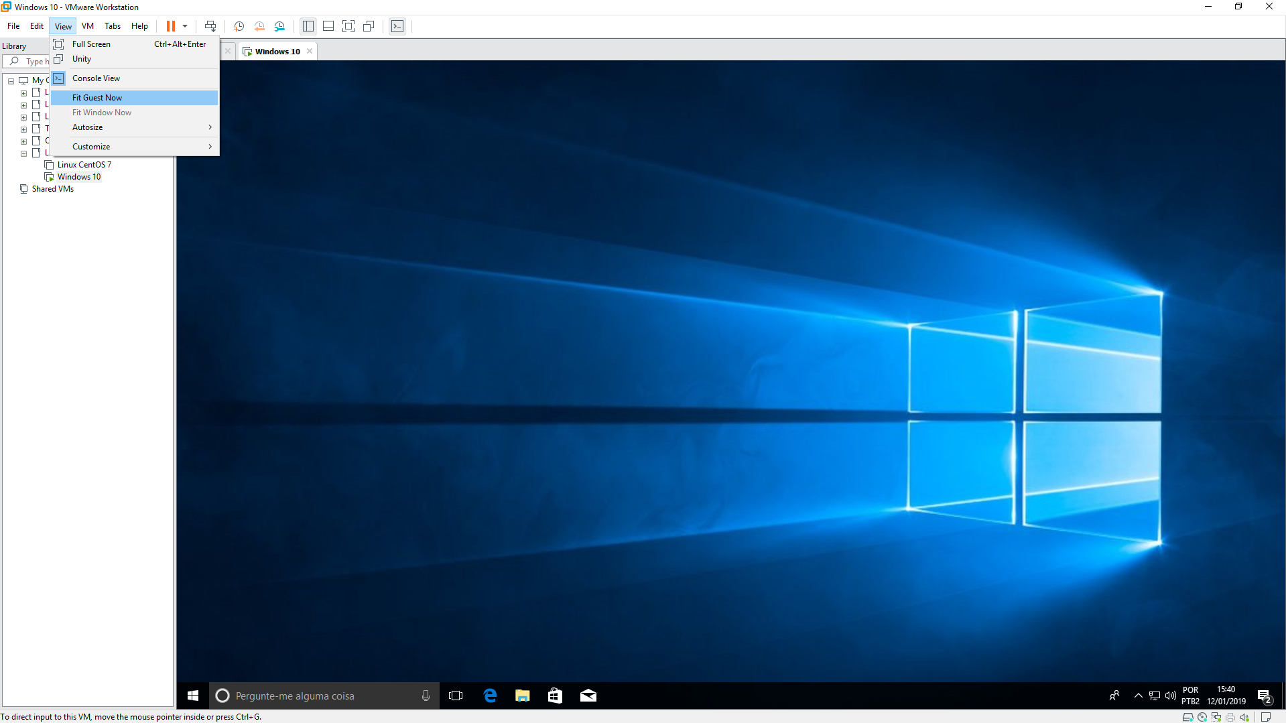This screenshot has height=723, width=1286.
Task: Toggle the thumbnail bar toolbar button
Action: click(328, 26)
